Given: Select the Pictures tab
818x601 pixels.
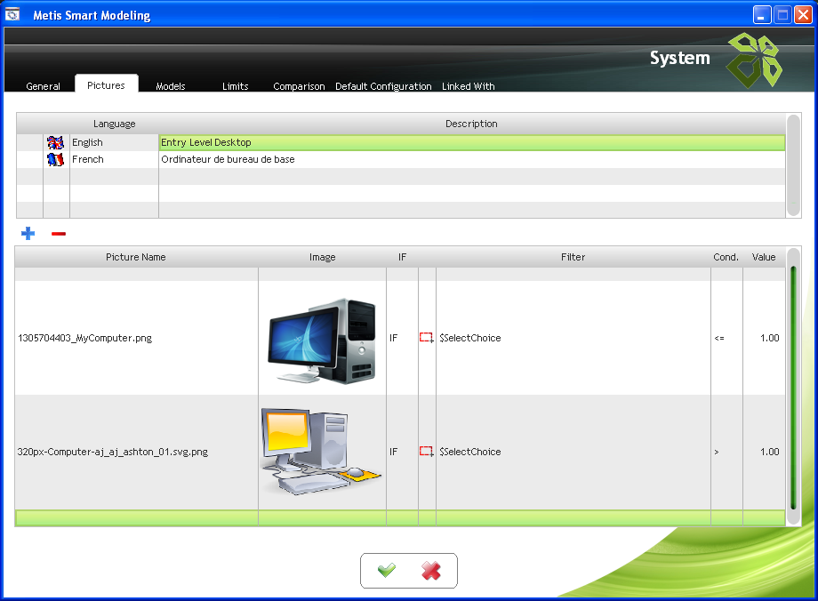Looking at the screenshot, I should tap(107, 85).
